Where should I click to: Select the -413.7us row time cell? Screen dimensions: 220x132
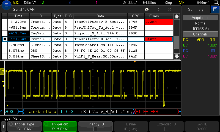click(18, 33)
